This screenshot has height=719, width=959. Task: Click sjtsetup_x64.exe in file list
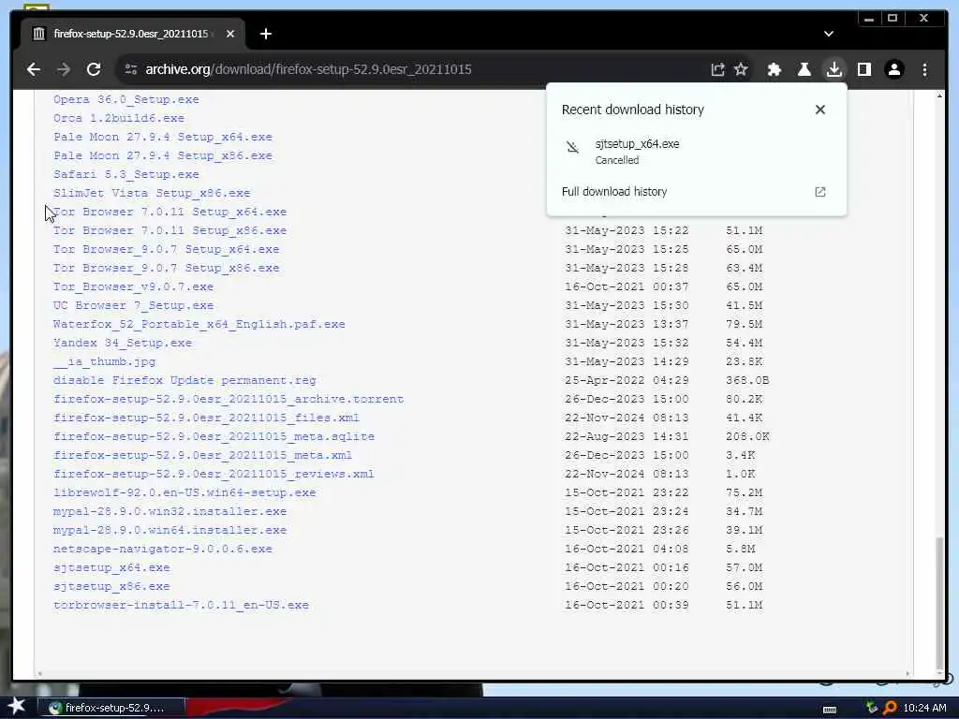pos(111,567)
